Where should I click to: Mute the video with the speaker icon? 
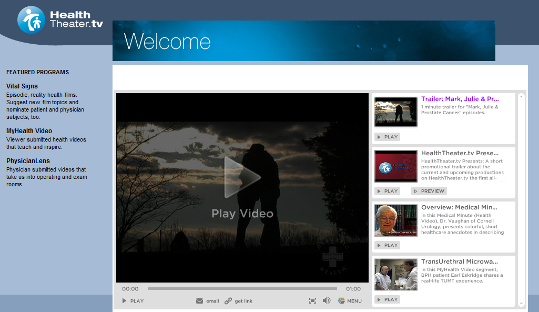tap(327, 300)
